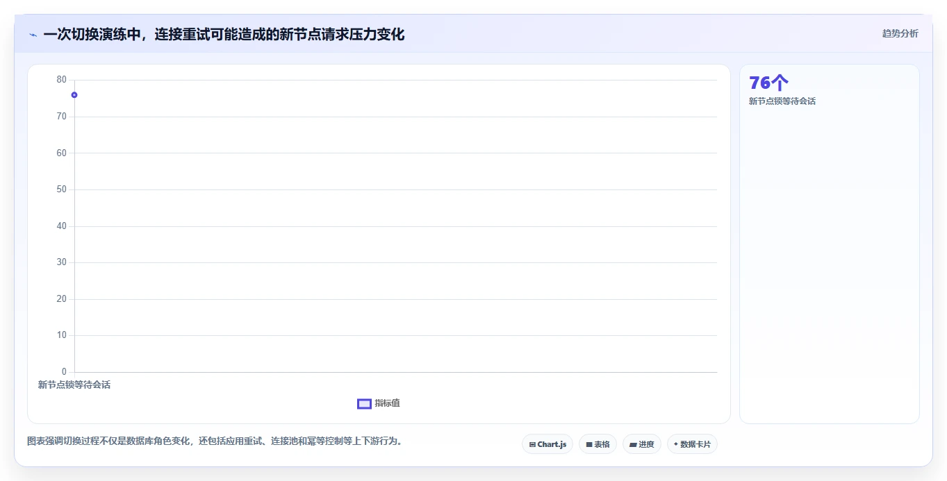
Task: Click the y-axis tick 40
Action: pos(62,226)
